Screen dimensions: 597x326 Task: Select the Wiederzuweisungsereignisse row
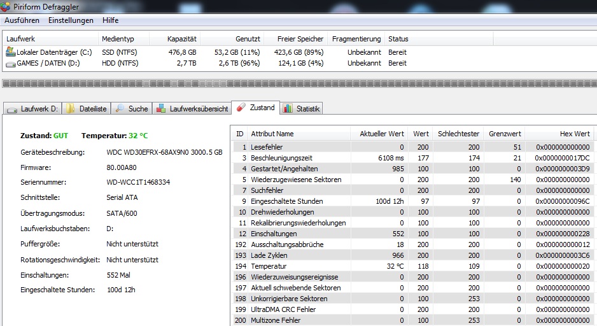(414, 277)
